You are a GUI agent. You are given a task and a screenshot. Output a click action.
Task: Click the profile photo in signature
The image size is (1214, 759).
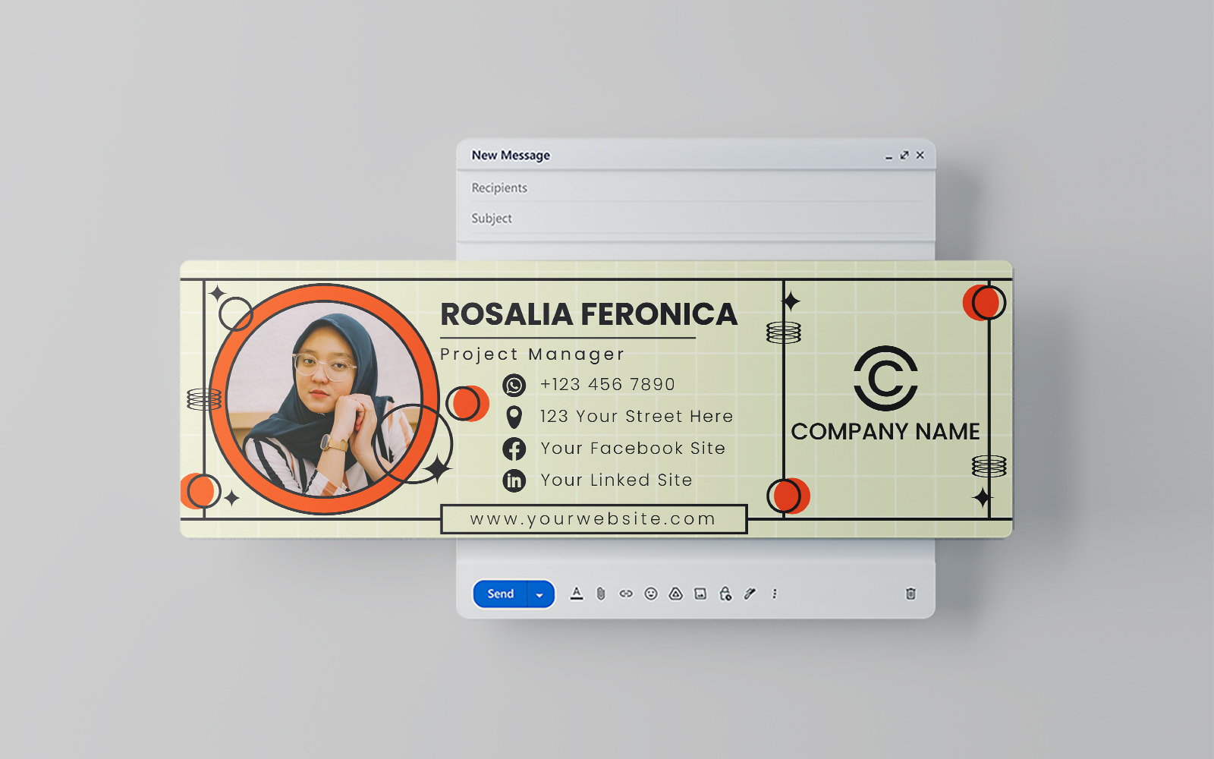click(x=324, y=399)
